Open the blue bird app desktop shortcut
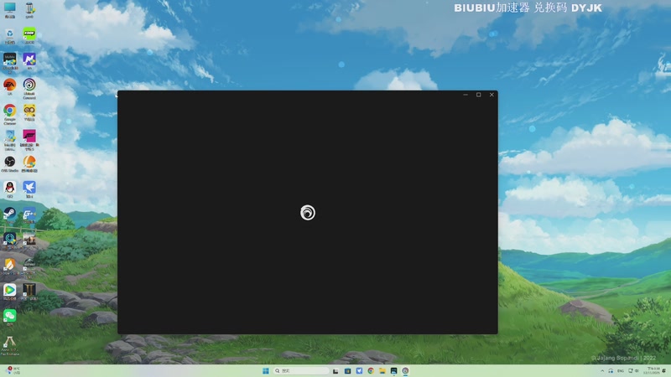 (29, 190)
